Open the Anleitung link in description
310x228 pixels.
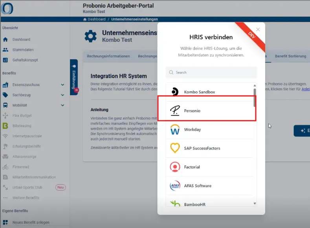click(306, 89)
